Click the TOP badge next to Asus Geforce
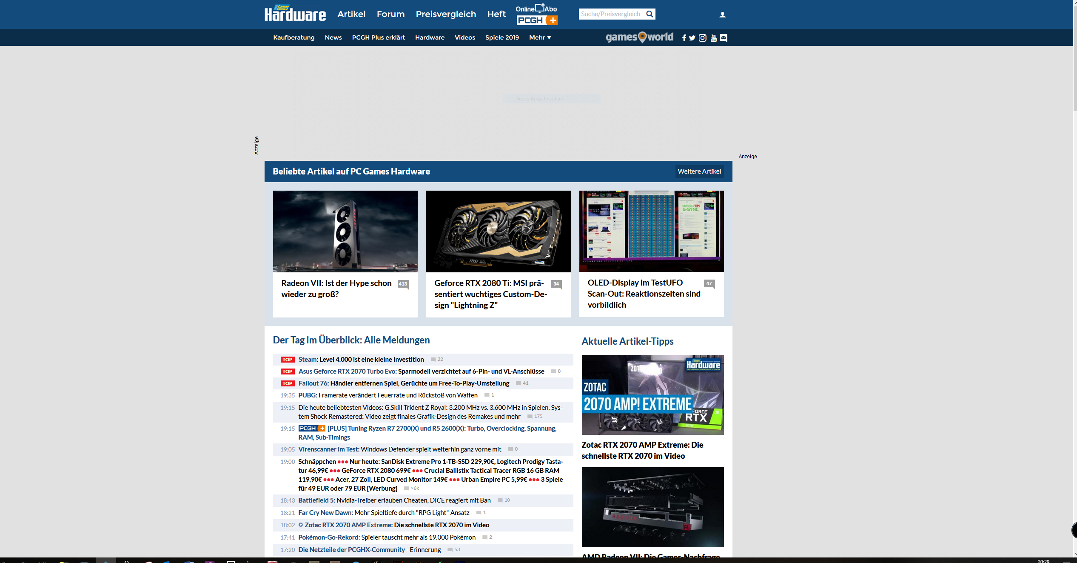1077x563 pixels. tap(288, 372)
